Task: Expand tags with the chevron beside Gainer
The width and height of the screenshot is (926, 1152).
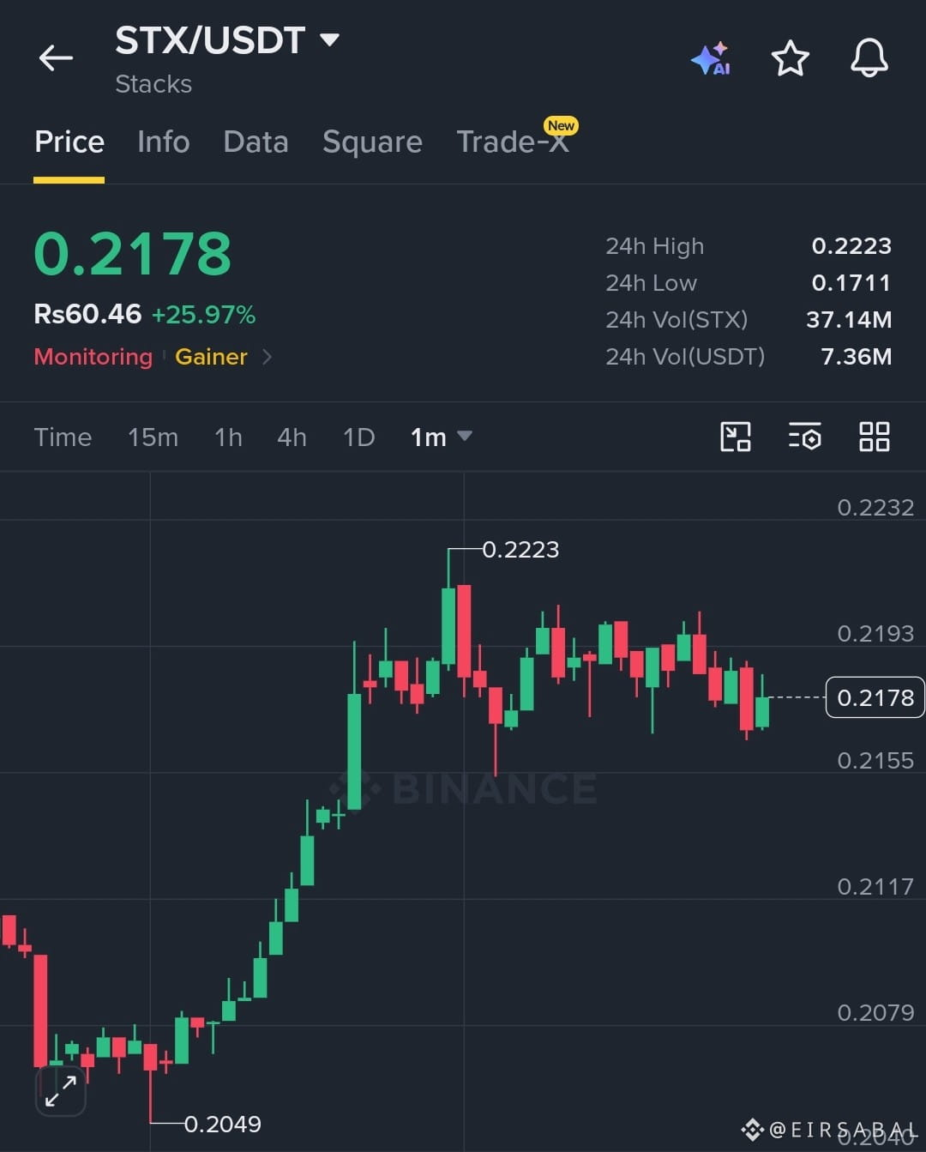Action: pyautogui.click(x=267, y=357)
